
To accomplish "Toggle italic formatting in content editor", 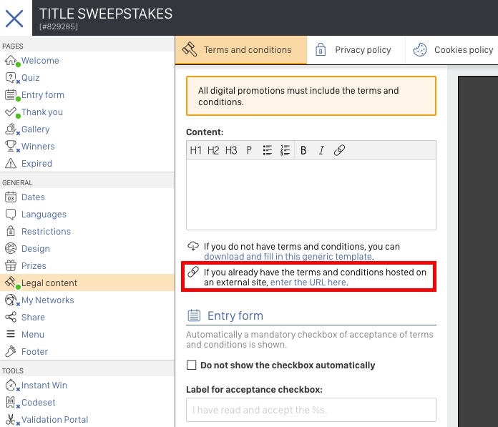I will 321,150.
